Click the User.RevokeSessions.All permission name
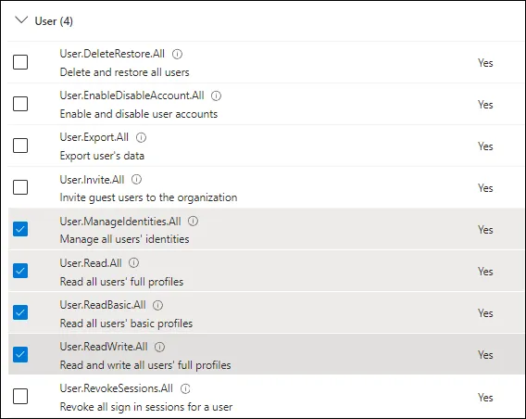The height and width of the screenshot is (419, 526). click(116, 388)
